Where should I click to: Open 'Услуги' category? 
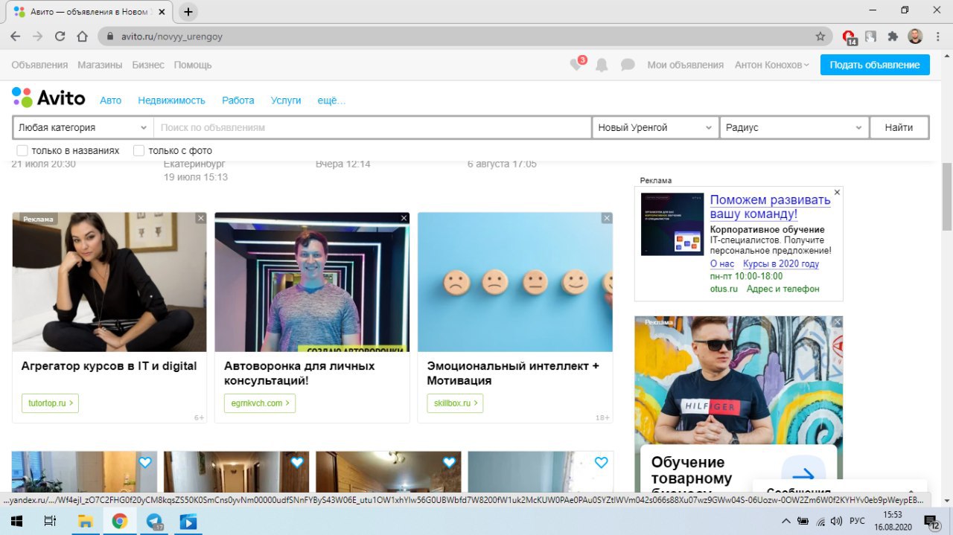tap(286, 100)
